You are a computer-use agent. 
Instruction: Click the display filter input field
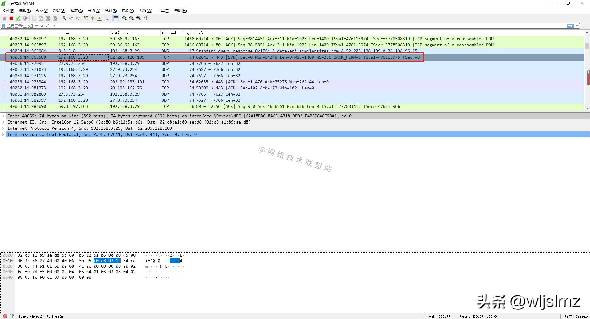tap(277, 26)
